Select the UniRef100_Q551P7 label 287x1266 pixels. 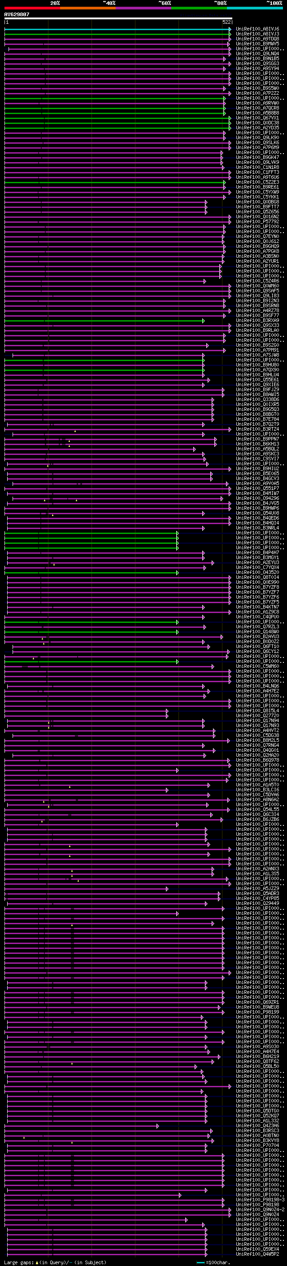click(257, 489)
